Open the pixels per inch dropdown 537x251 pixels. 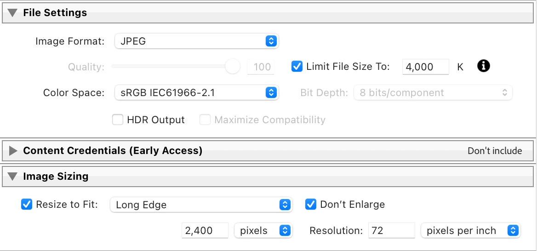point(470,231)
